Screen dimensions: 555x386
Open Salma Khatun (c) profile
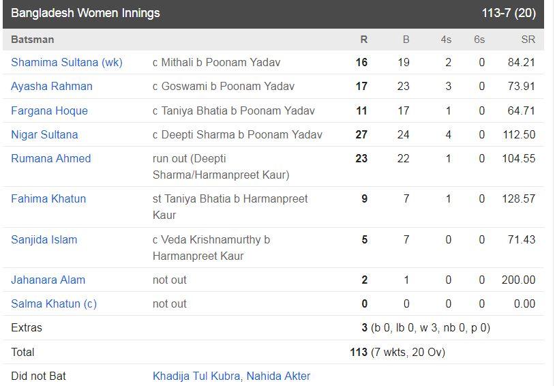tap(54, 304)
